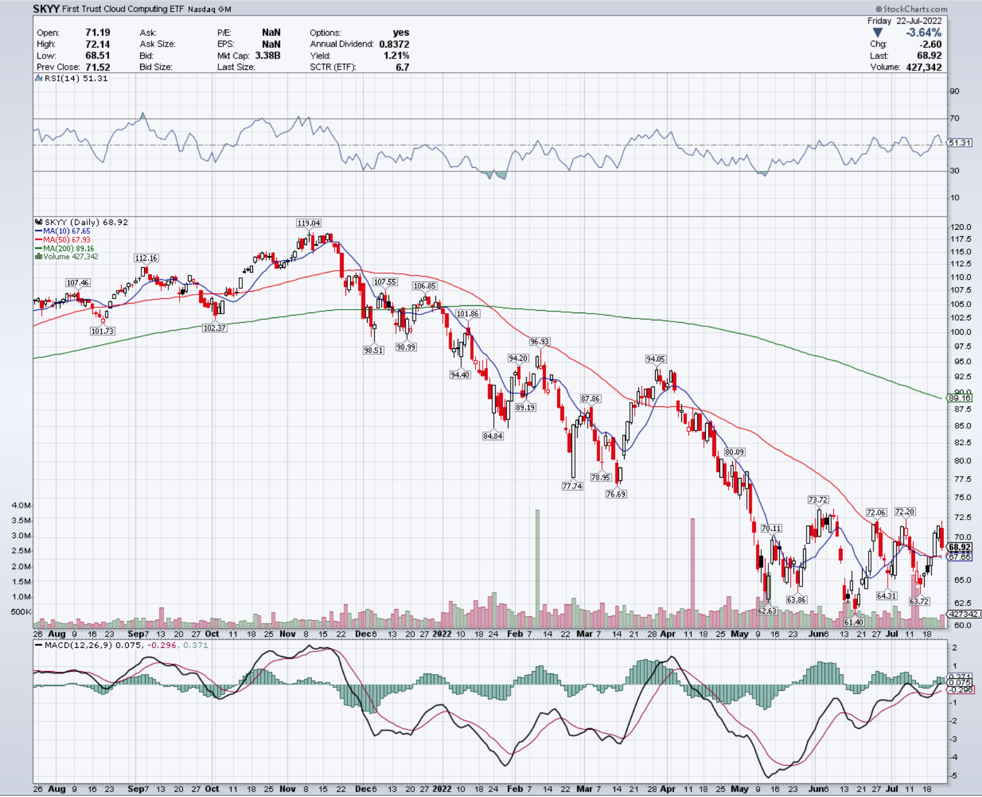Click the 80.09 price label
The height and width of the screenshot is (797, 982).
734,452
